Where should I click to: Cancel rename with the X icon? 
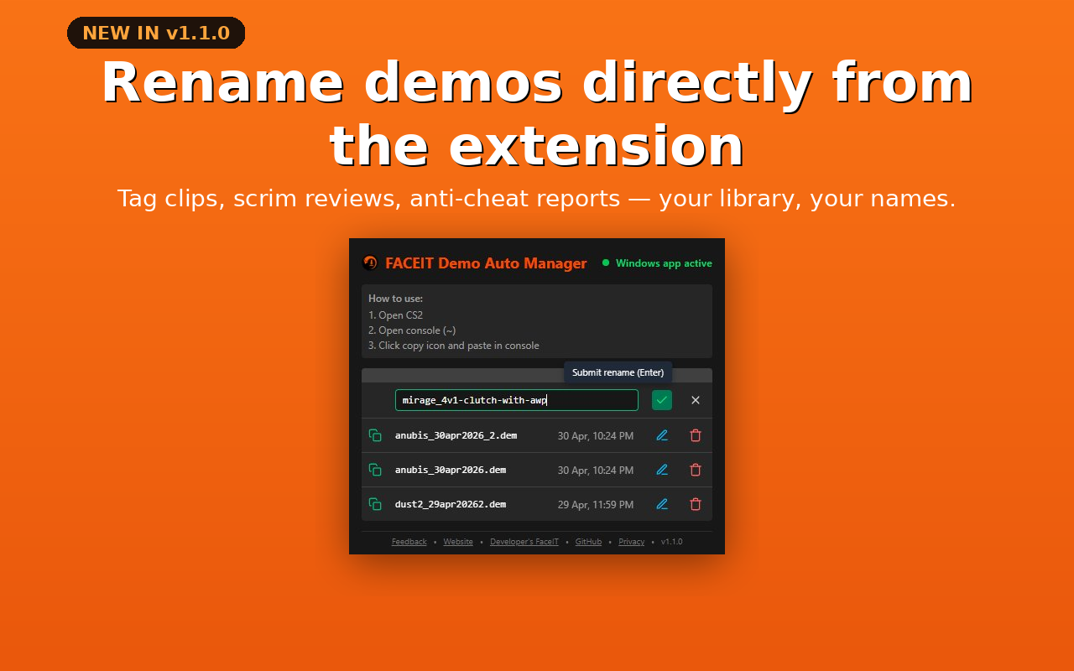click(x=696, y=400)
